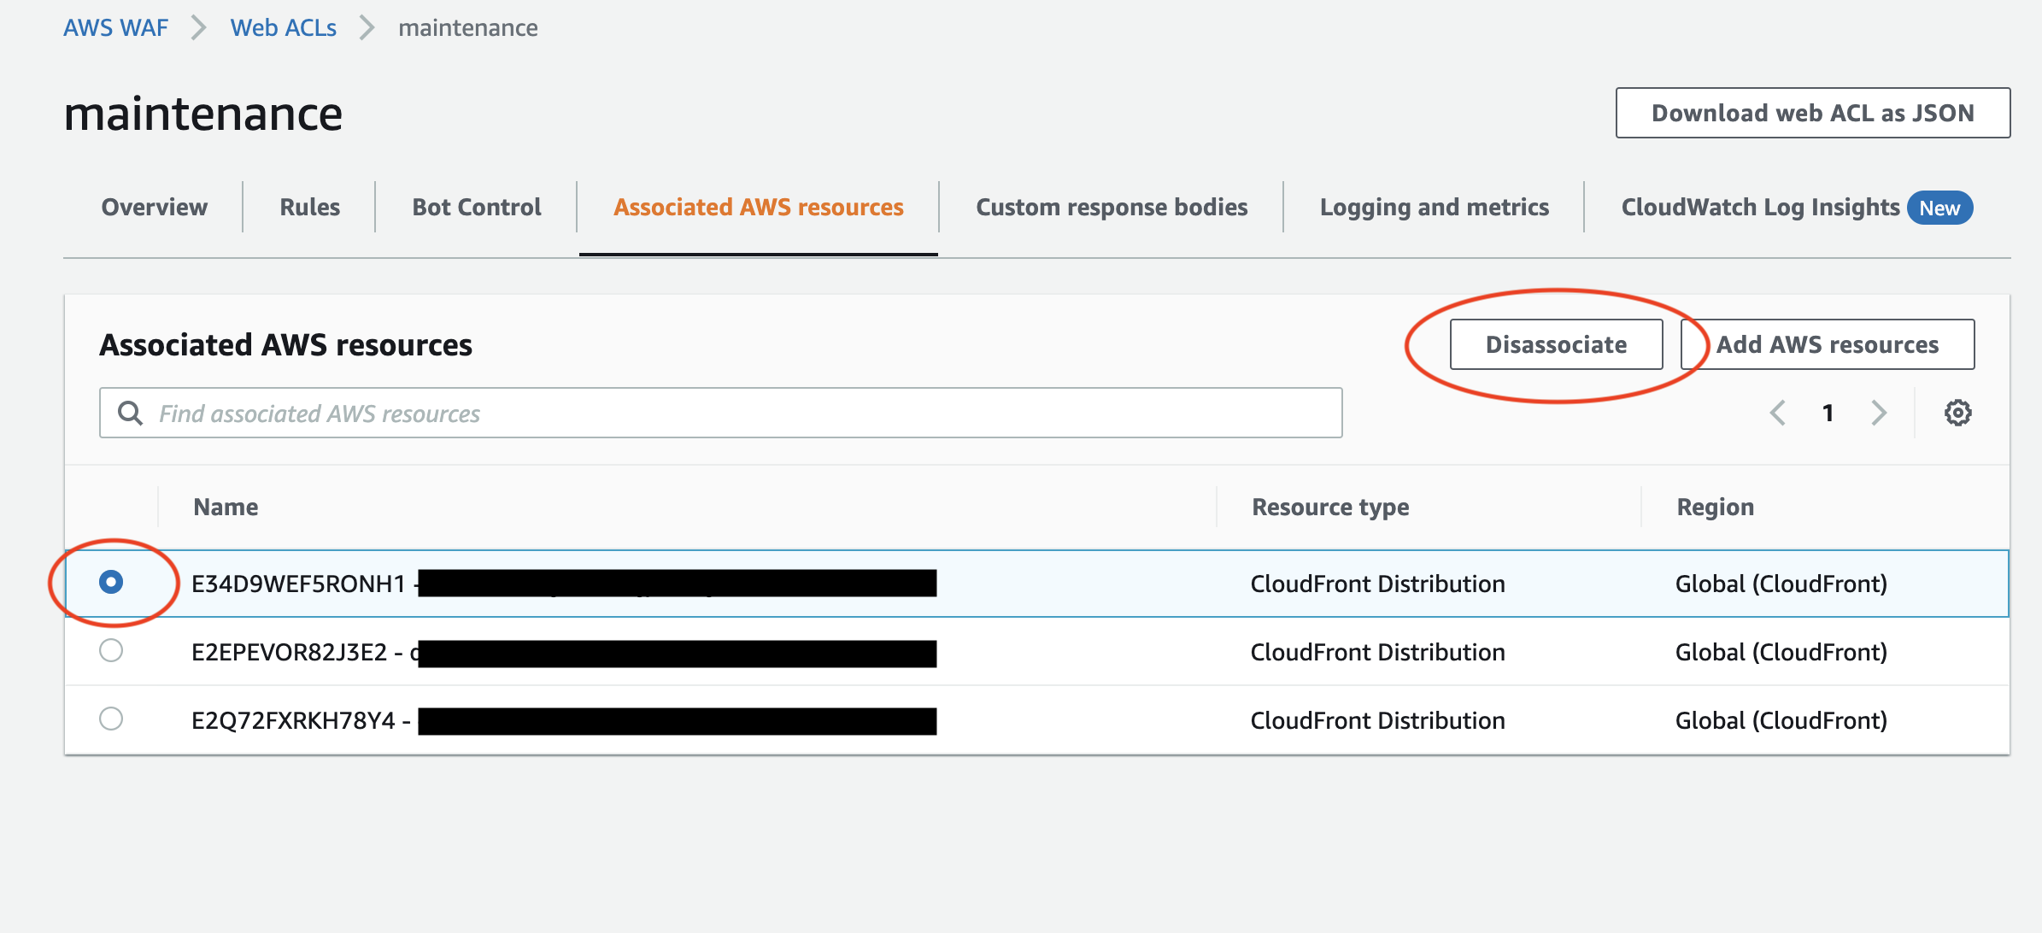
Task: Click Resource type cell of E34D9WEF5RONH1 row
Action: [x=1377, y=584]
